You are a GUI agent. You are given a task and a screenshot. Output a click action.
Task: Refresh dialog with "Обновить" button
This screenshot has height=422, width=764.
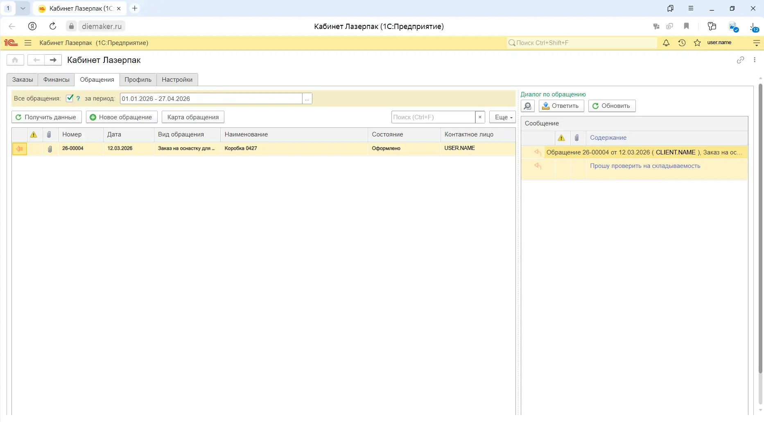[x=612, y=106]
